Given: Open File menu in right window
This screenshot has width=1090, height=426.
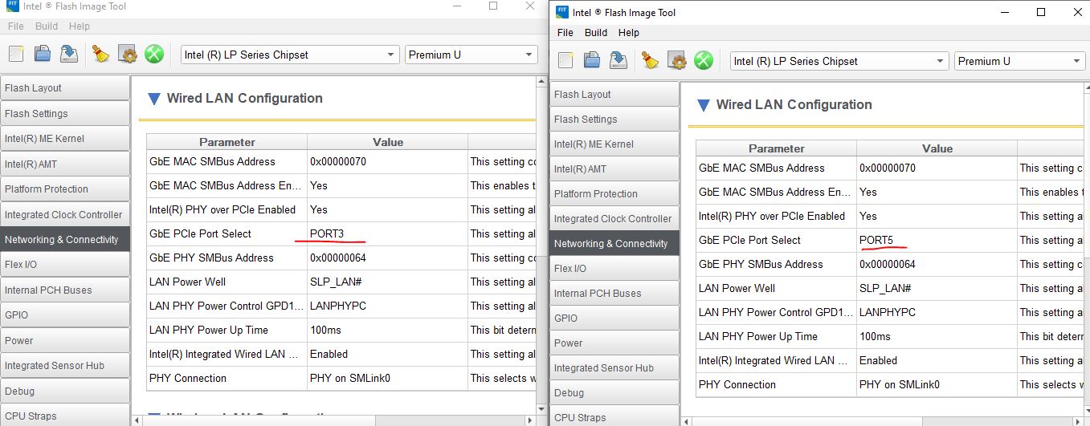Looking at the screenshot, I should point(565,33).
